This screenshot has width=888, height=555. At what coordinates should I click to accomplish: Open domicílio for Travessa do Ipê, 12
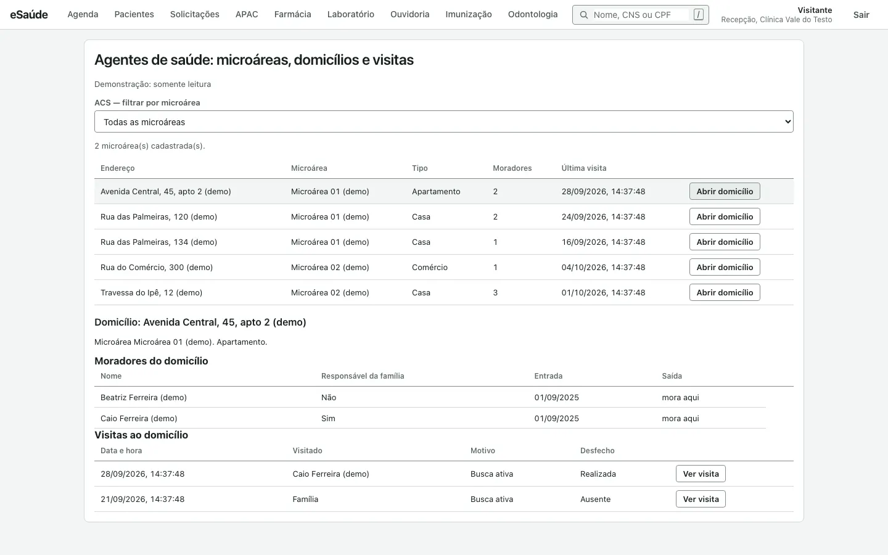[725, 292]
